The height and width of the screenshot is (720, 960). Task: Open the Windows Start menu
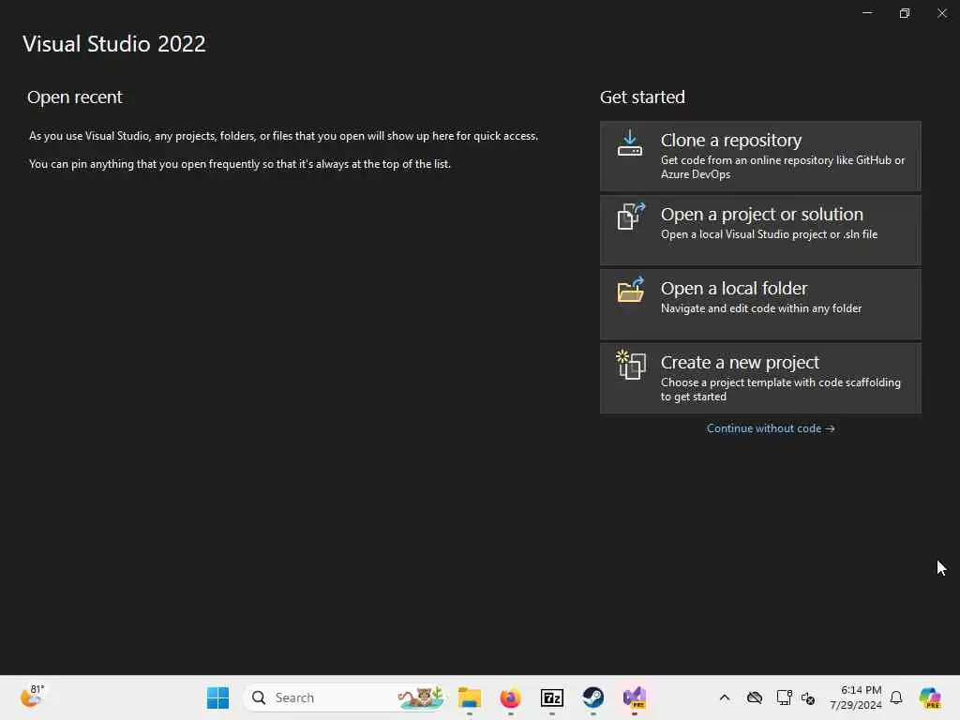coord(217,697)
